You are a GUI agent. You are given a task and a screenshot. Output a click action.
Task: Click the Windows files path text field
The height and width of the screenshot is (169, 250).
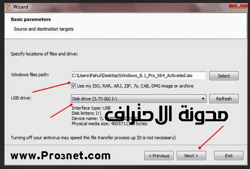[139, 76]
